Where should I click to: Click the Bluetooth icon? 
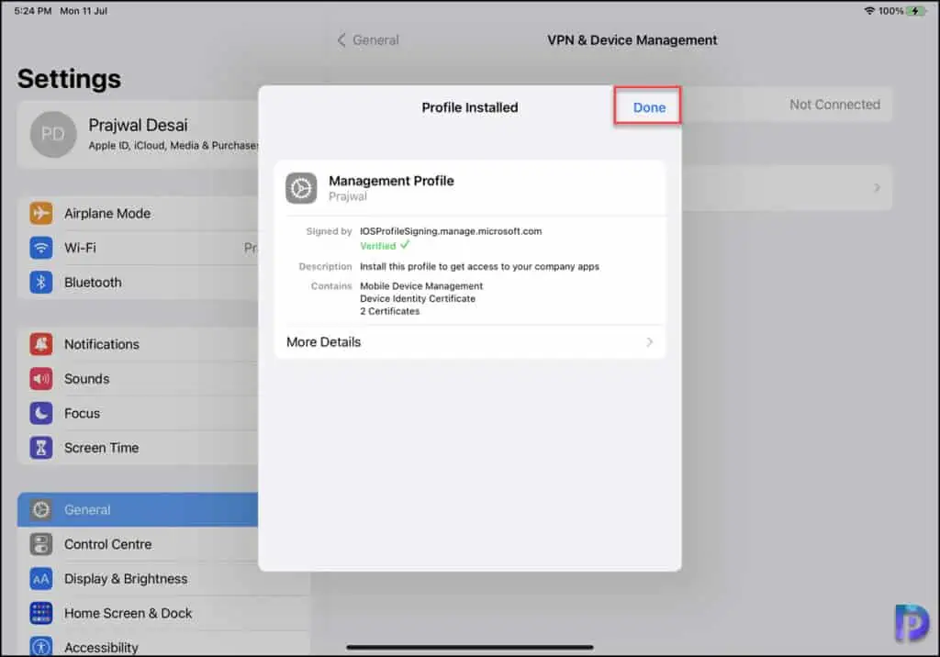click(x=41, y=283)
